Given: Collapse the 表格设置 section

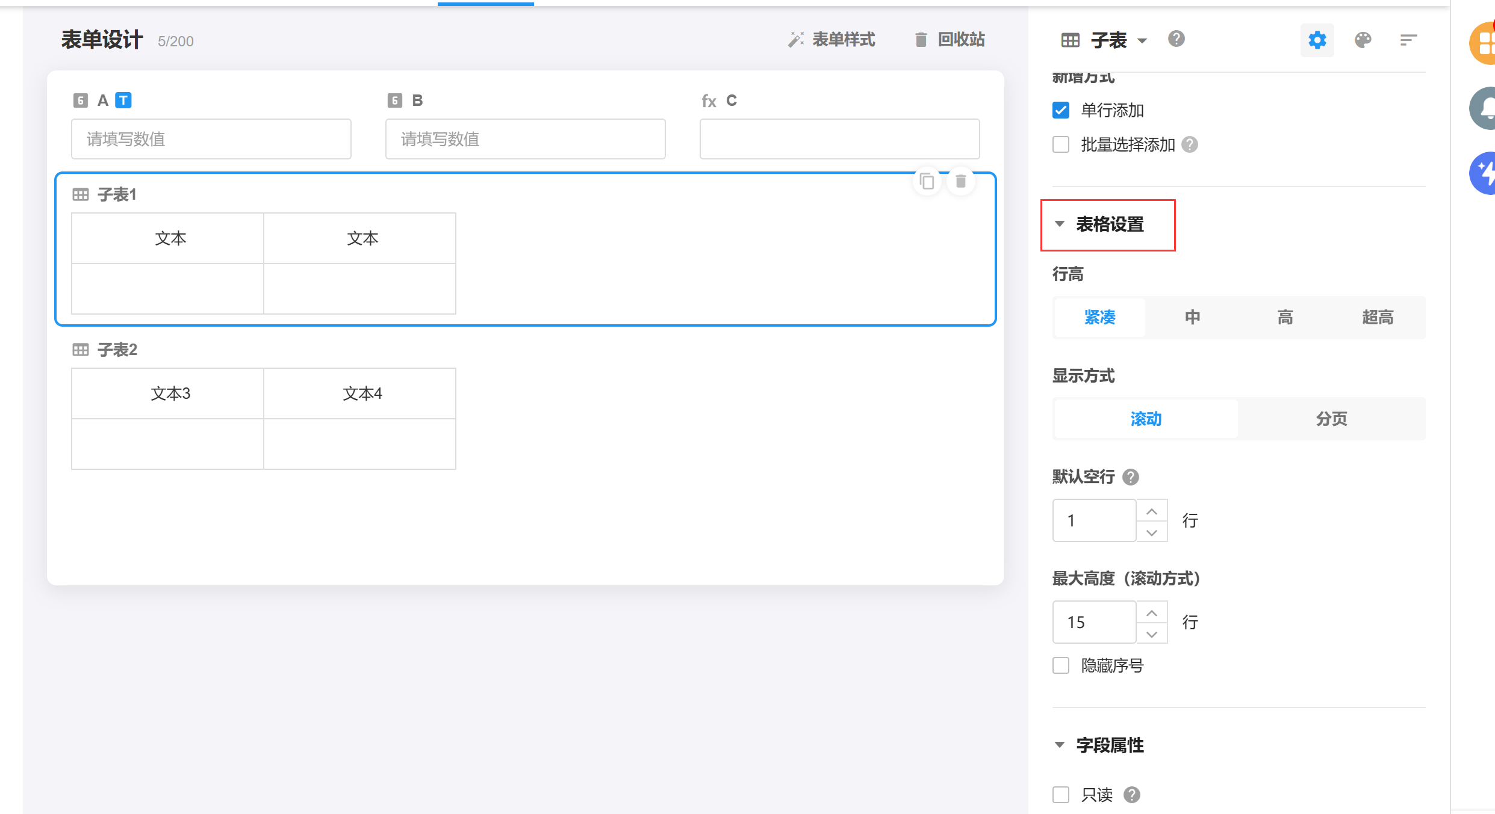Looking at the screenshot, I should point(1060,224).
